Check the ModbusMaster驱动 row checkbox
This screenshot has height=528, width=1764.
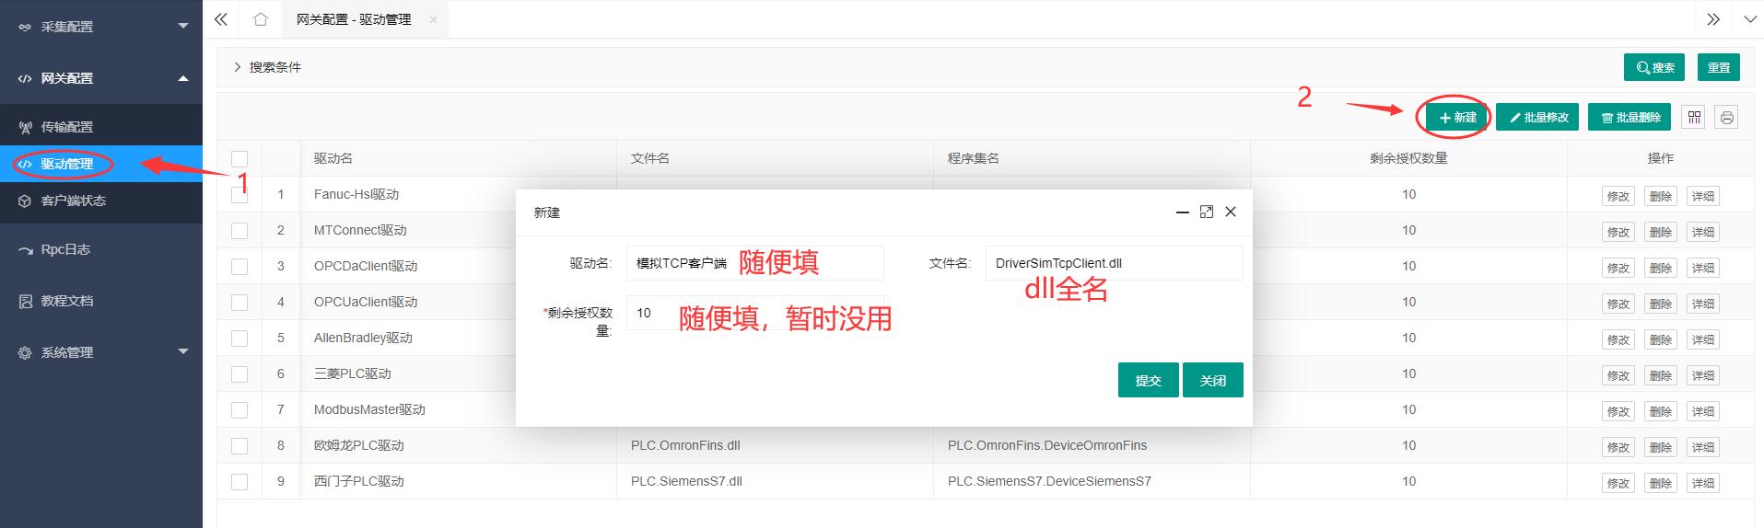point(239,410)
